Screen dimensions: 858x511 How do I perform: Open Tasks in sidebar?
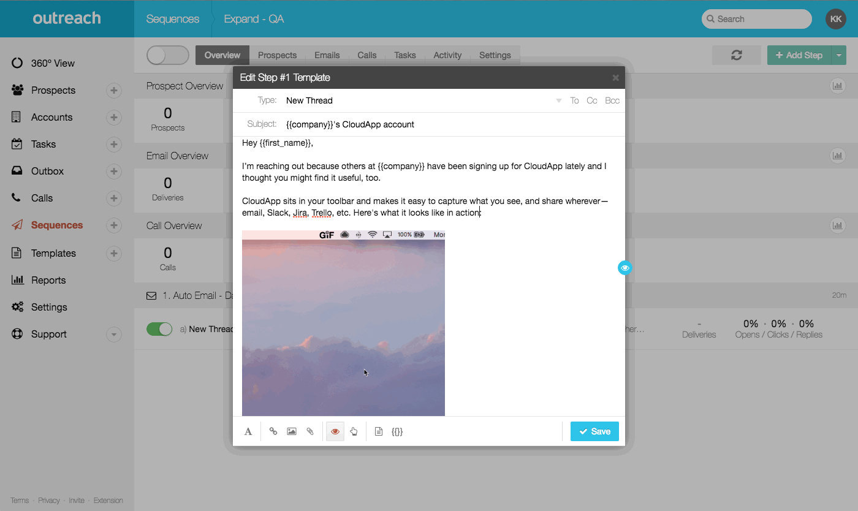pyautogui.click(x=44, y=144)
